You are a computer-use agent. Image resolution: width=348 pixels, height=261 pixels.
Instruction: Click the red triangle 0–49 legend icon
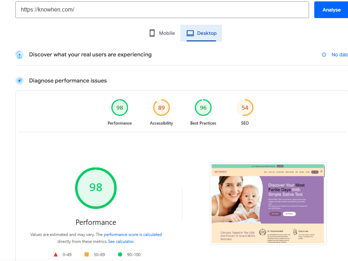[x=56, y=255]
